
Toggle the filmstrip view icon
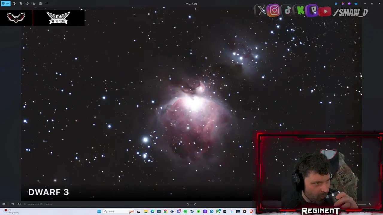point(4,204)
